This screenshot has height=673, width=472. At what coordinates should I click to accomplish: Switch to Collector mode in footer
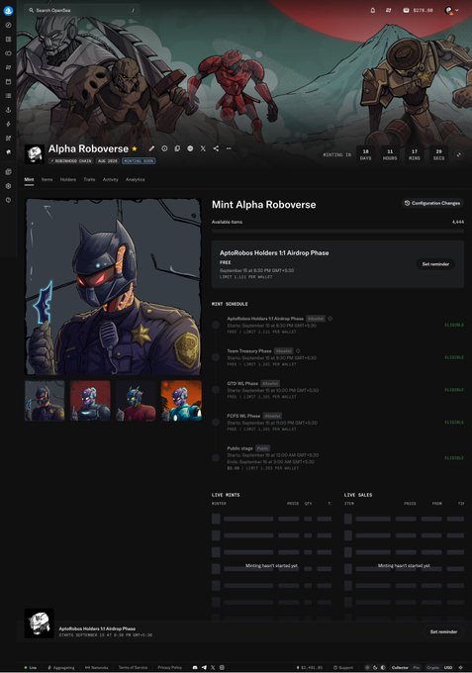(x=400, y=667)
